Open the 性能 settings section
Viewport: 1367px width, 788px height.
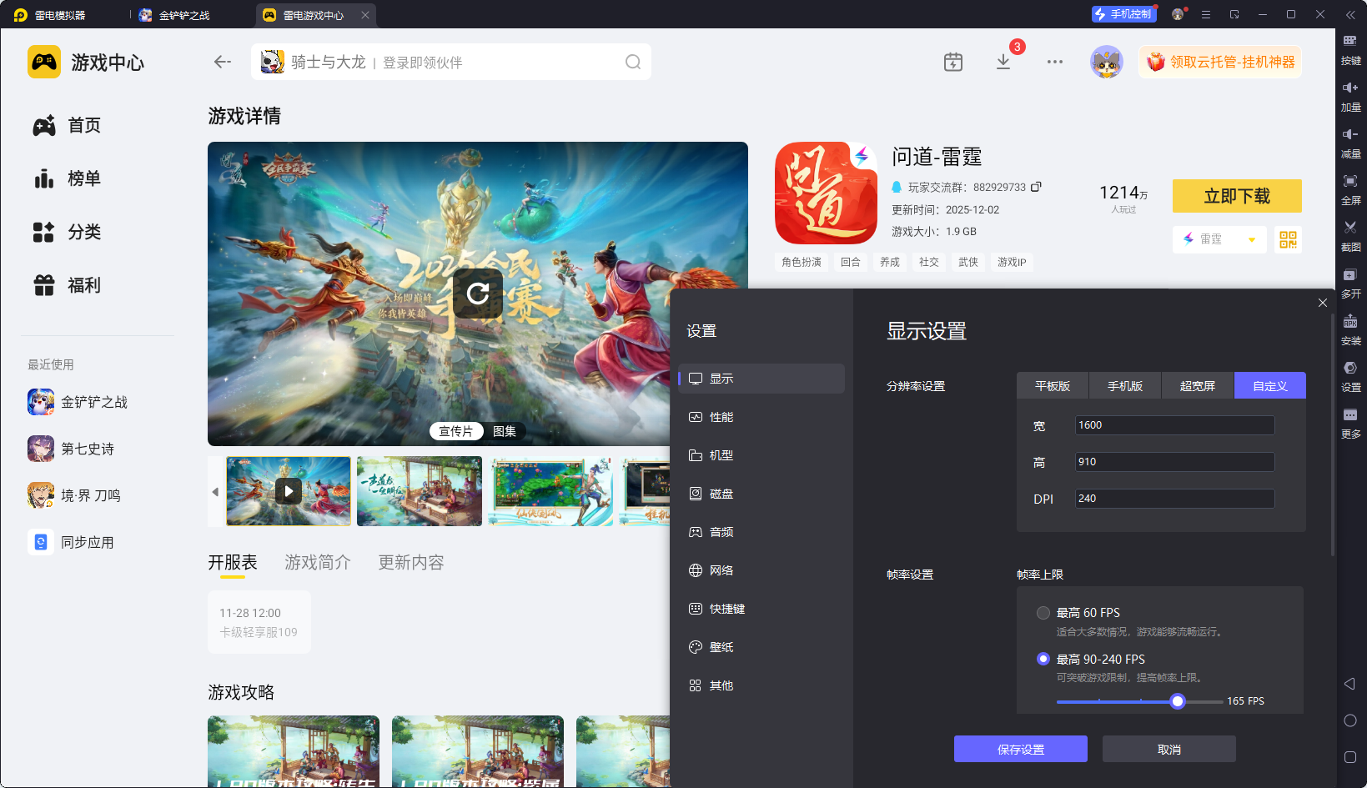pos(761,417)
